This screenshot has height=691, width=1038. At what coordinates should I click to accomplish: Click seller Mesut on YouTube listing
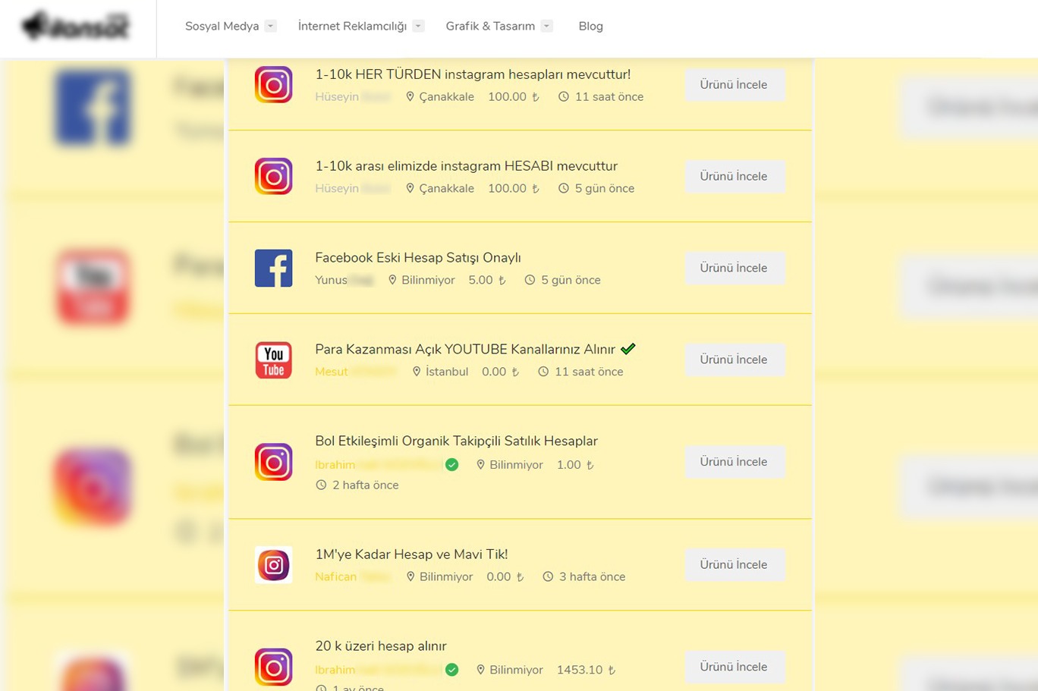(x=356, y=372)
